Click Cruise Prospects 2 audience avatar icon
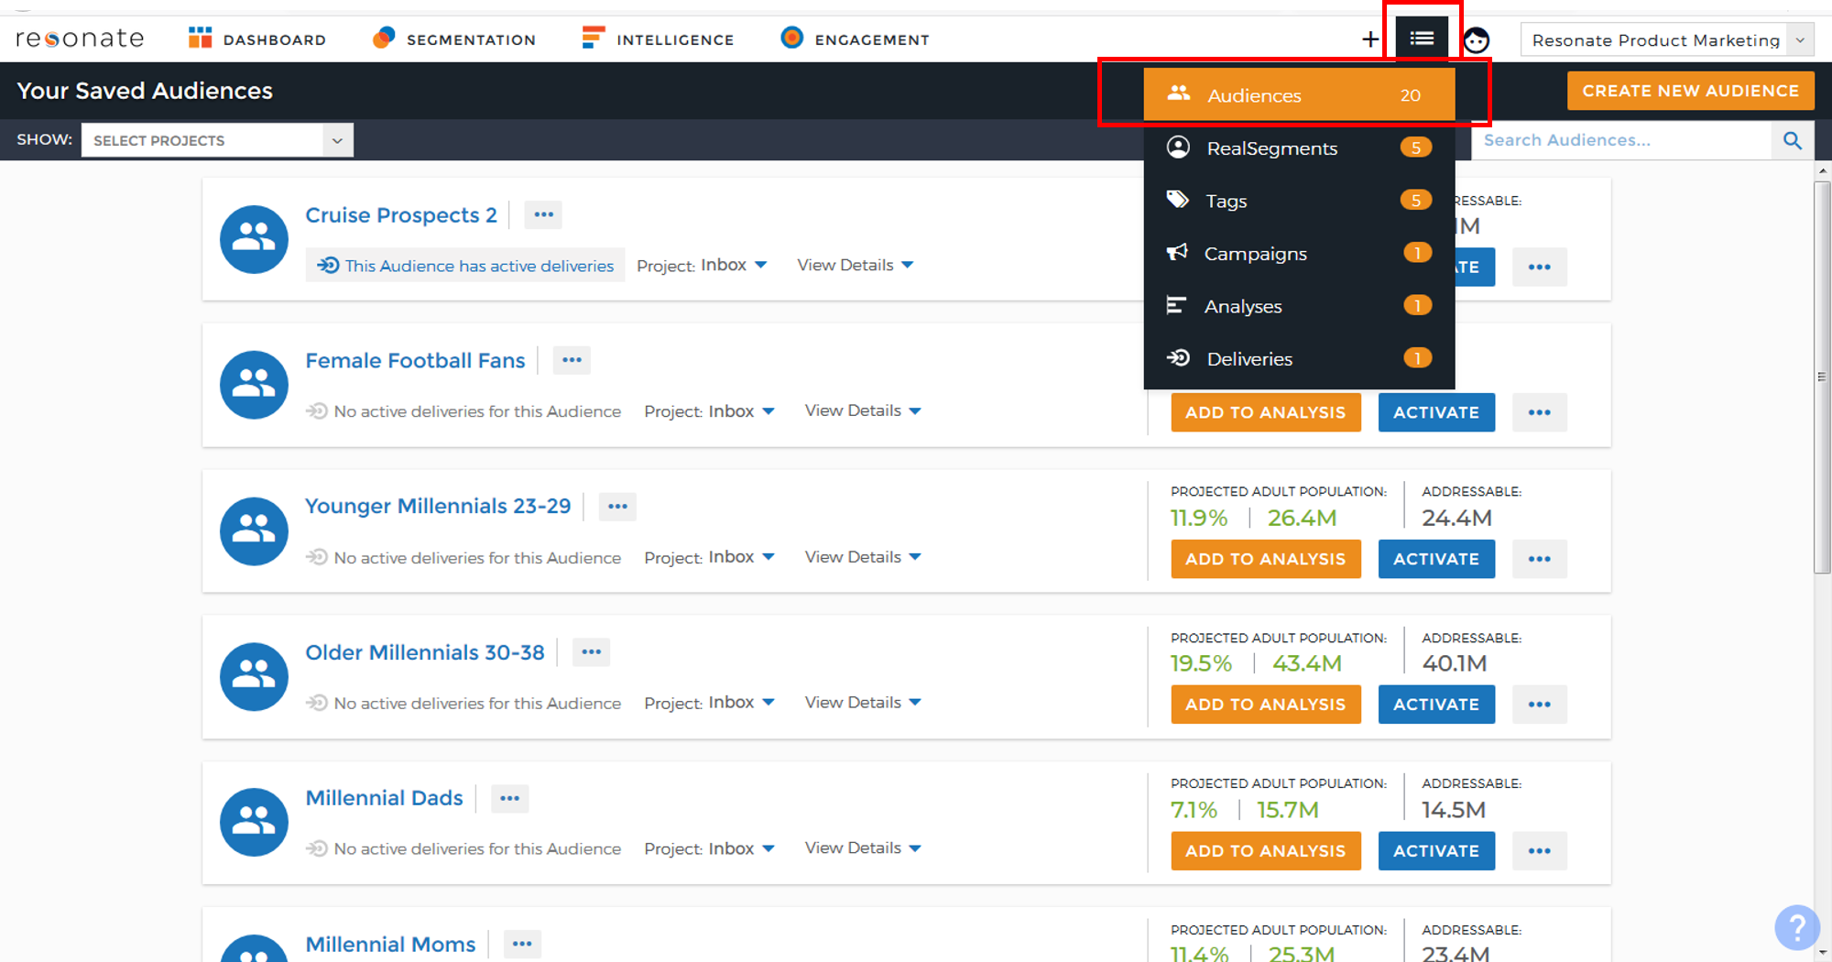1832x962 pixels. pyautogui.click(x=254, y=239)
